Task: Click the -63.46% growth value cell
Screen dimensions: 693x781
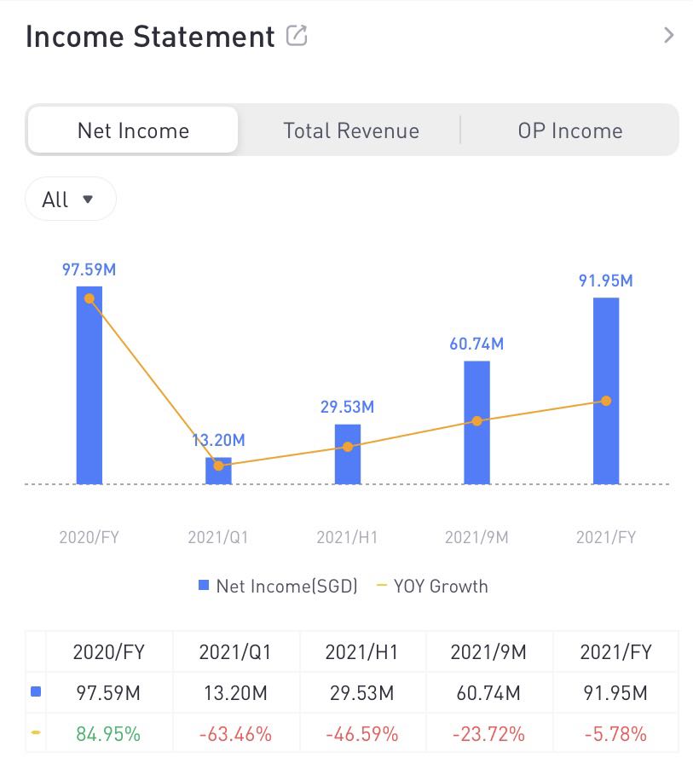Action: pyautogui.click(x=234, y=732)
